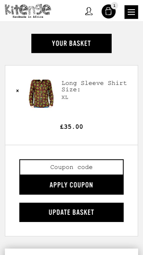This screenshot has width=143, height=255.
Task: Click the Size: label
Action: [71, 90]
